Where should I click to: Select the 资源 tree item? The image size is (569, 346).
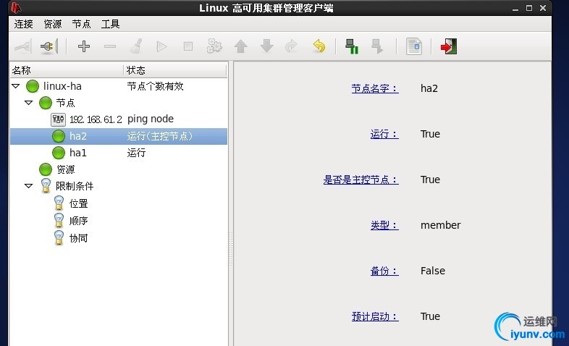pos(66,169)
